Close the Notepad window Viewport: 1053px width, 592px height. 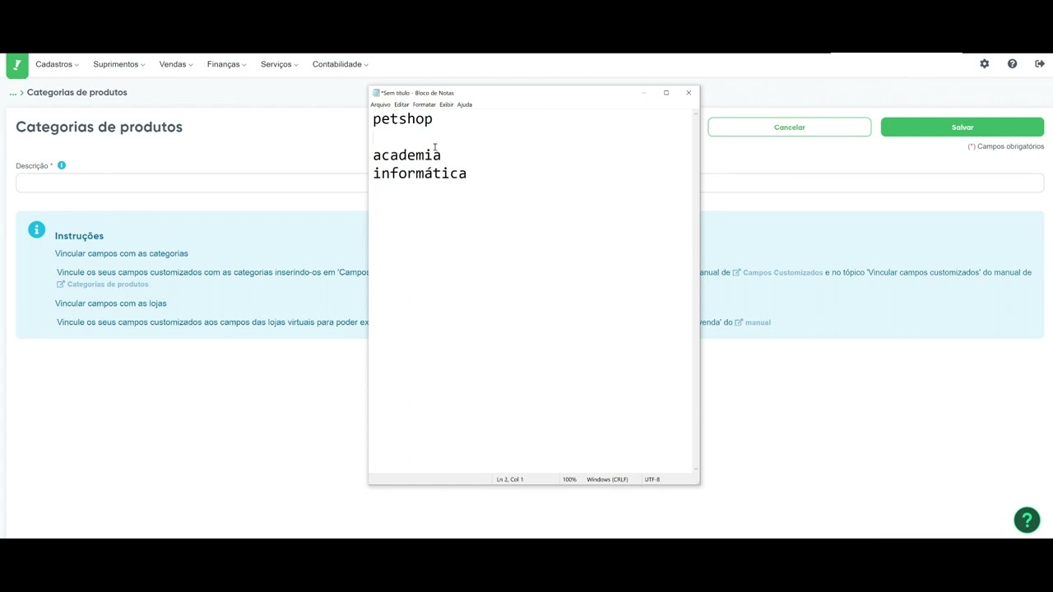coord(689,93)
